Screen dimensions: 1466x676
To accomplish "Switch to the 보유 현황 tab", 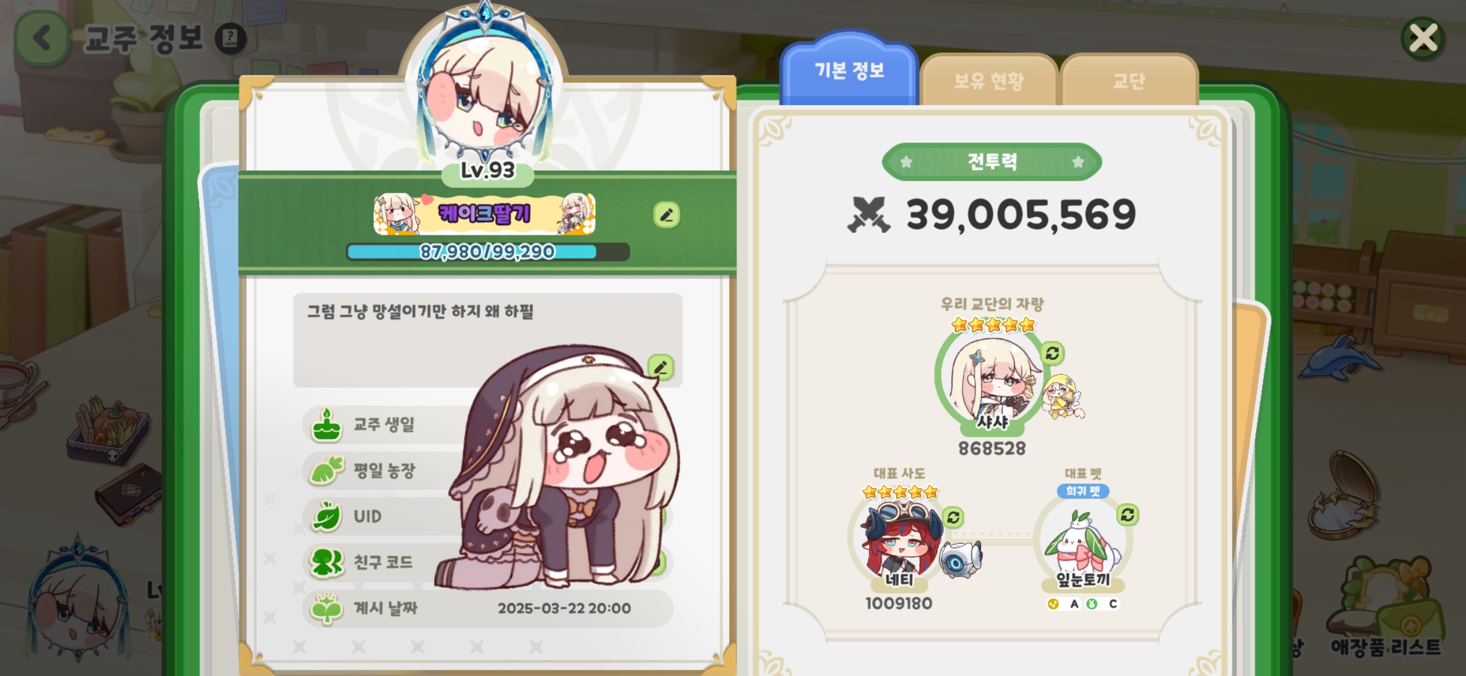I will coord(989,80).
